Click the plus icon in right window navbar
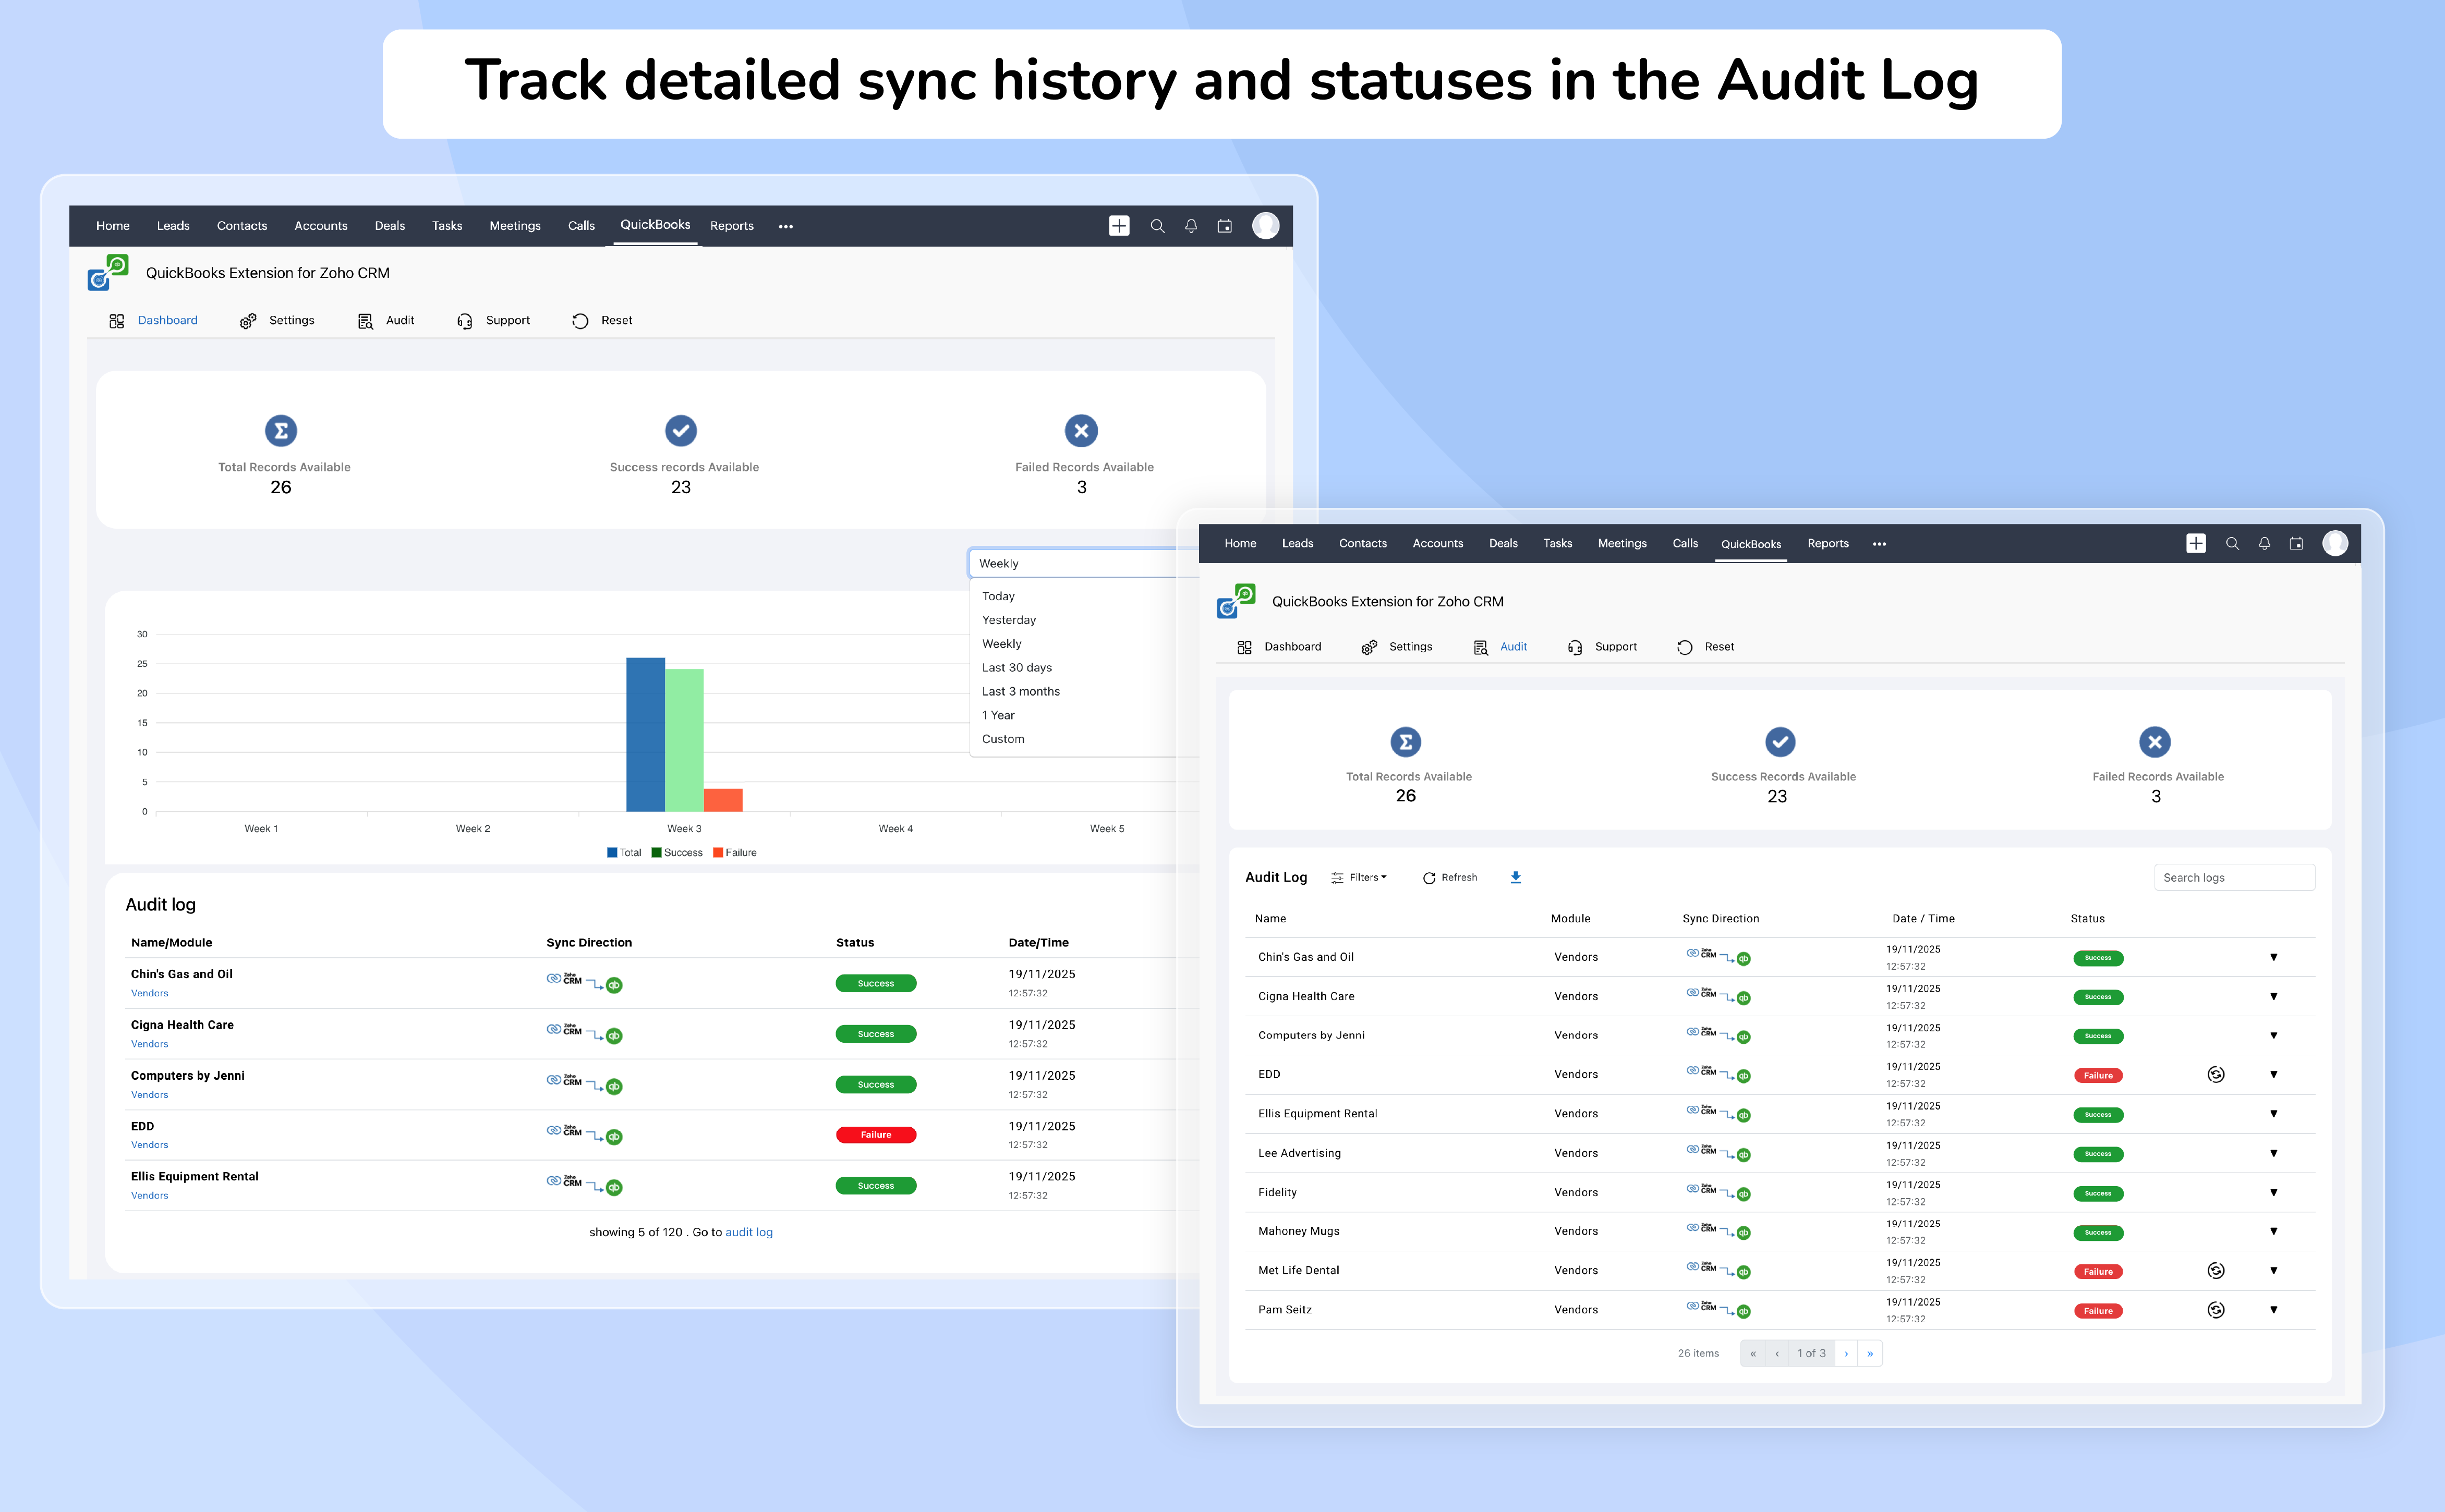2445x1512 pixels. point(2195,543)
